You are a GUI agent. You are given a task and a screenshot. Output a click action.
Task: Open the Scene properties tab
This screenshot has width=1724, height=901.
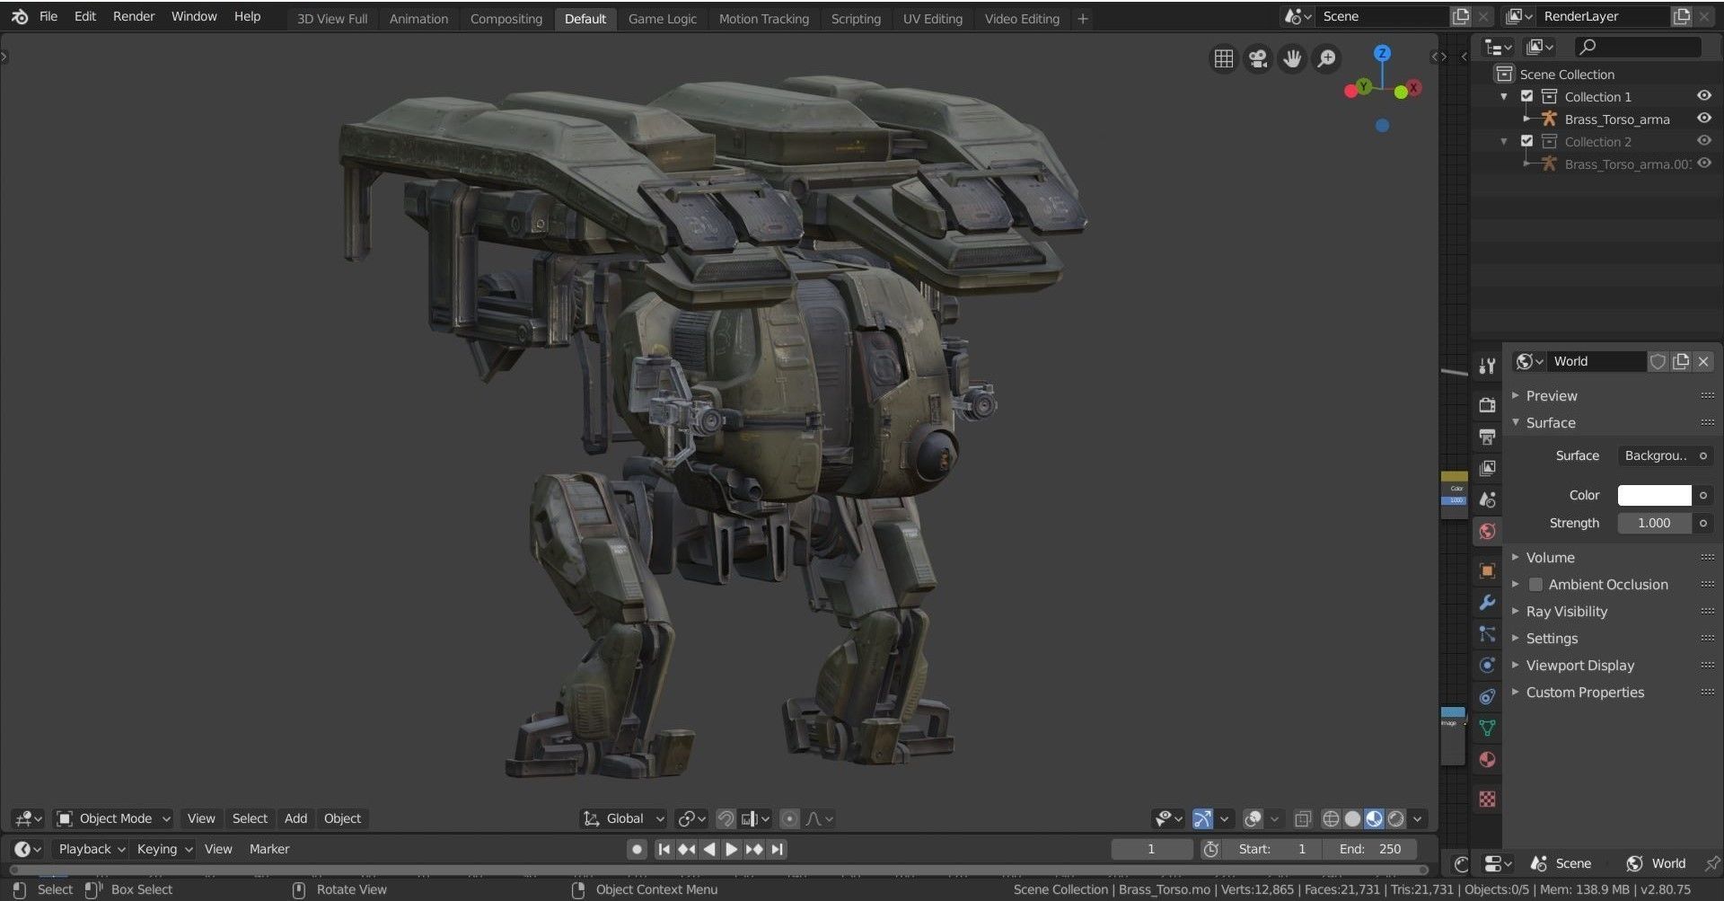(1487, 499)
